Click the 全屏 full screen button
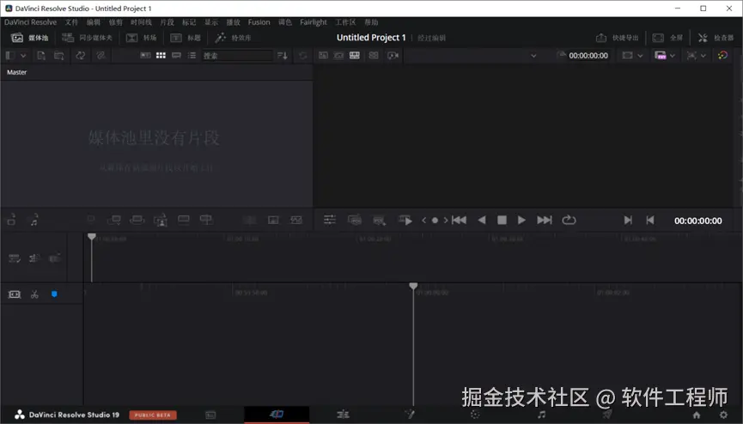743x424 pixels. (667, 38)
